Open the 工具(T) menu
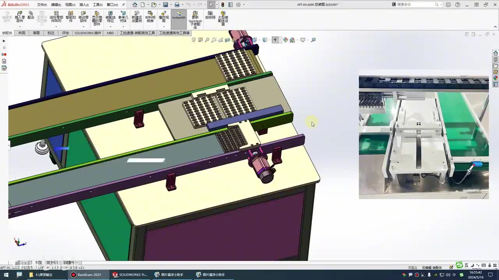 [97, 5]
